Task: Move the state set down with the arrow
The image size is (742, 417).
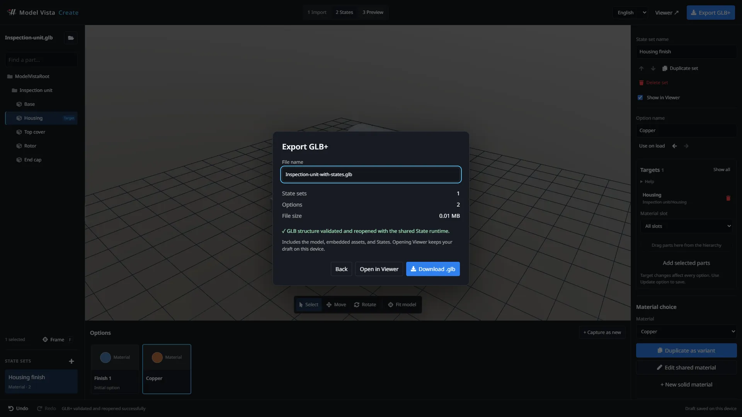Action: coord(653,68)
